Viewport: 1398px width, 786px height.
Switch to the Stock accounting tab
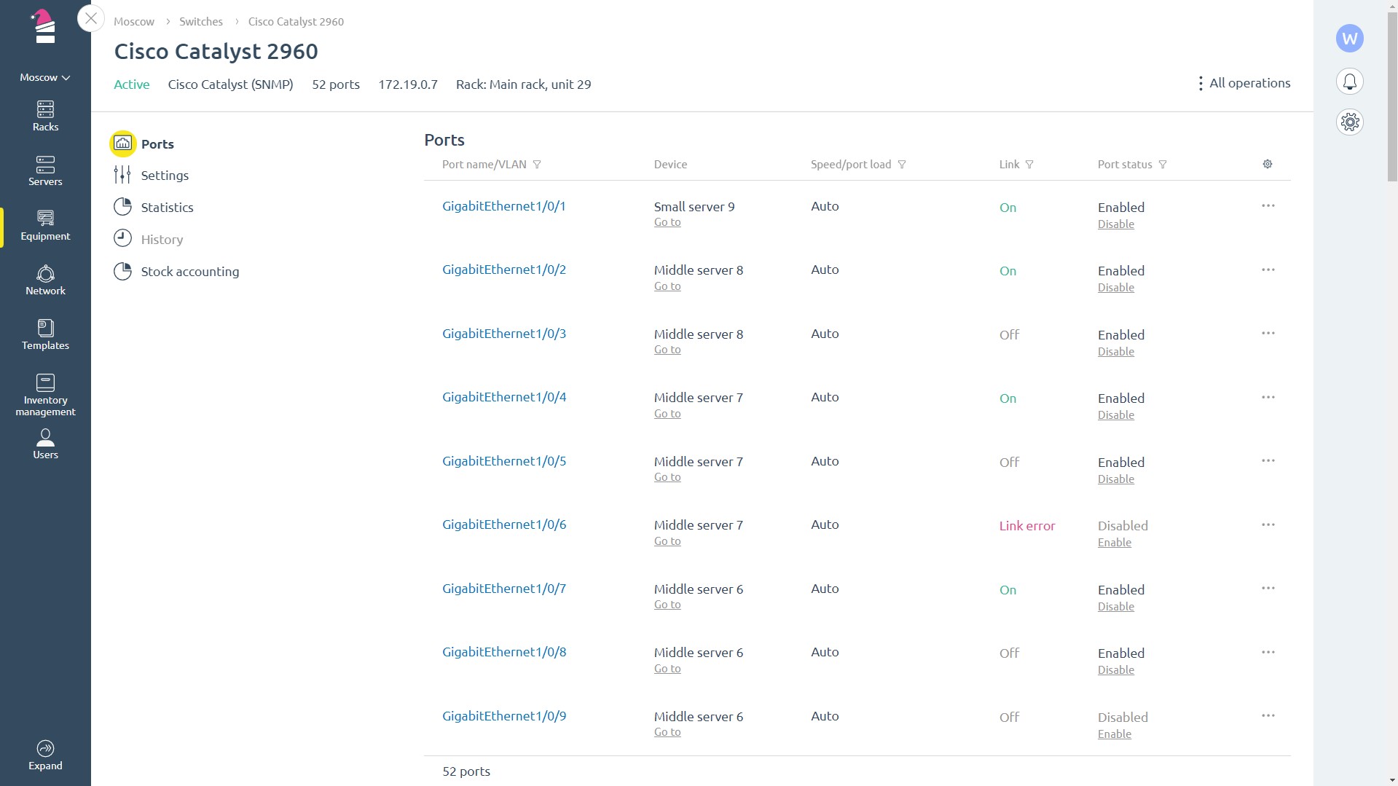tap(176, 272)
